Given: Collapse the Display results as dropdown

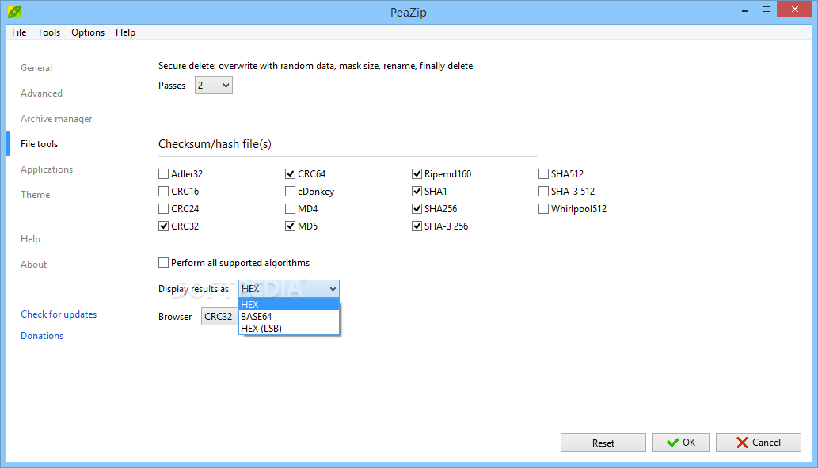Looking at the screenshot, I should (289, 288).
